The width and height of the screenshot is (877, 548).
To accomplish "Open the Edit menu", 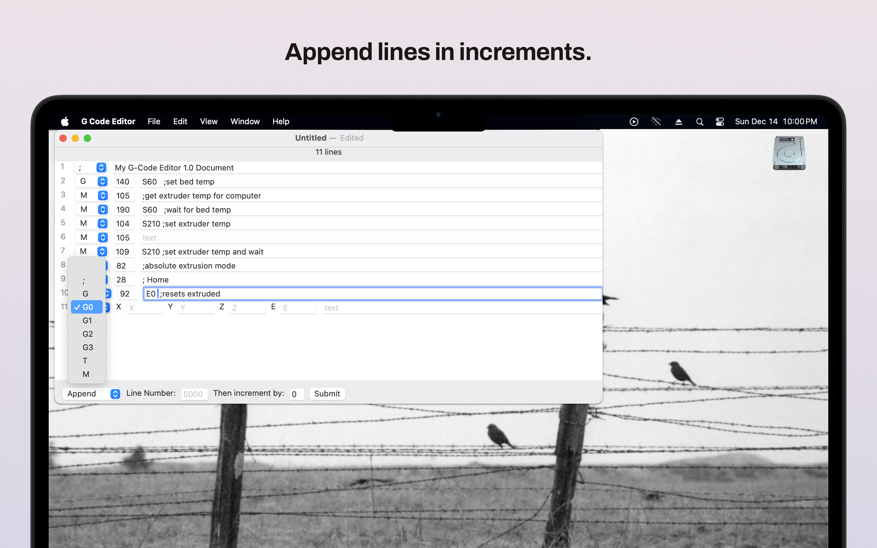I will click(x=180, y=121).
